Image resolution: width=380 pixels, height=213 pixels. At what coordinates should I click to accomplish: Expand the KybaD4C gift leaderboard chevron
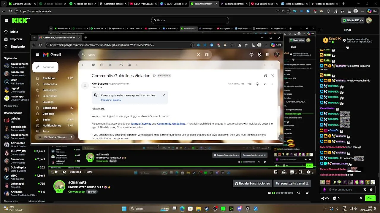348,48
